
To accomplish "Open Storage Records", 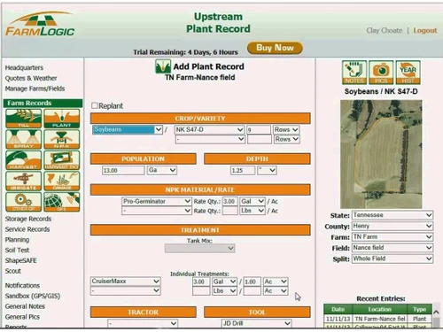I will coord(28,219).
